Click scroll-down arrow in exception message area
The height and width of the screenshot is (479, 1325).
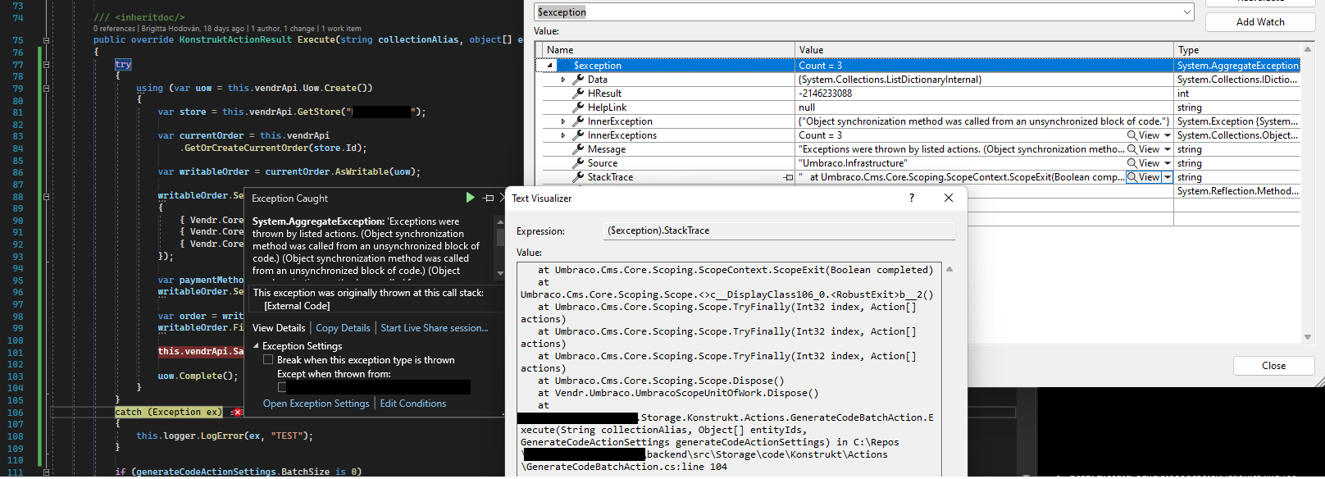coord(500,273)
